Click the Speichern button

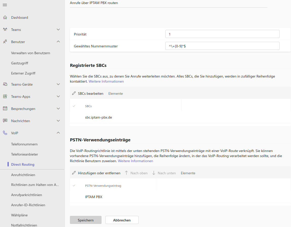pos(86,220)
